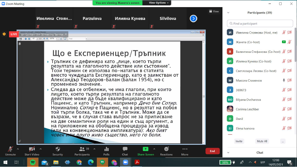Open the Polls panel

point(106,151)
